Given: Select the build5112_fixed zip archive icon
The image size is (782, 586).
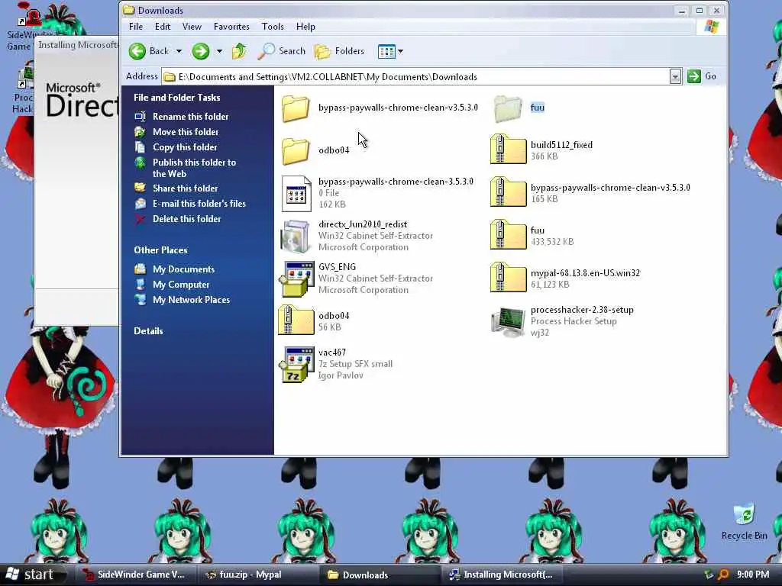Looking at the screenshot, I should pyautogui.click(x=508, y=149).
